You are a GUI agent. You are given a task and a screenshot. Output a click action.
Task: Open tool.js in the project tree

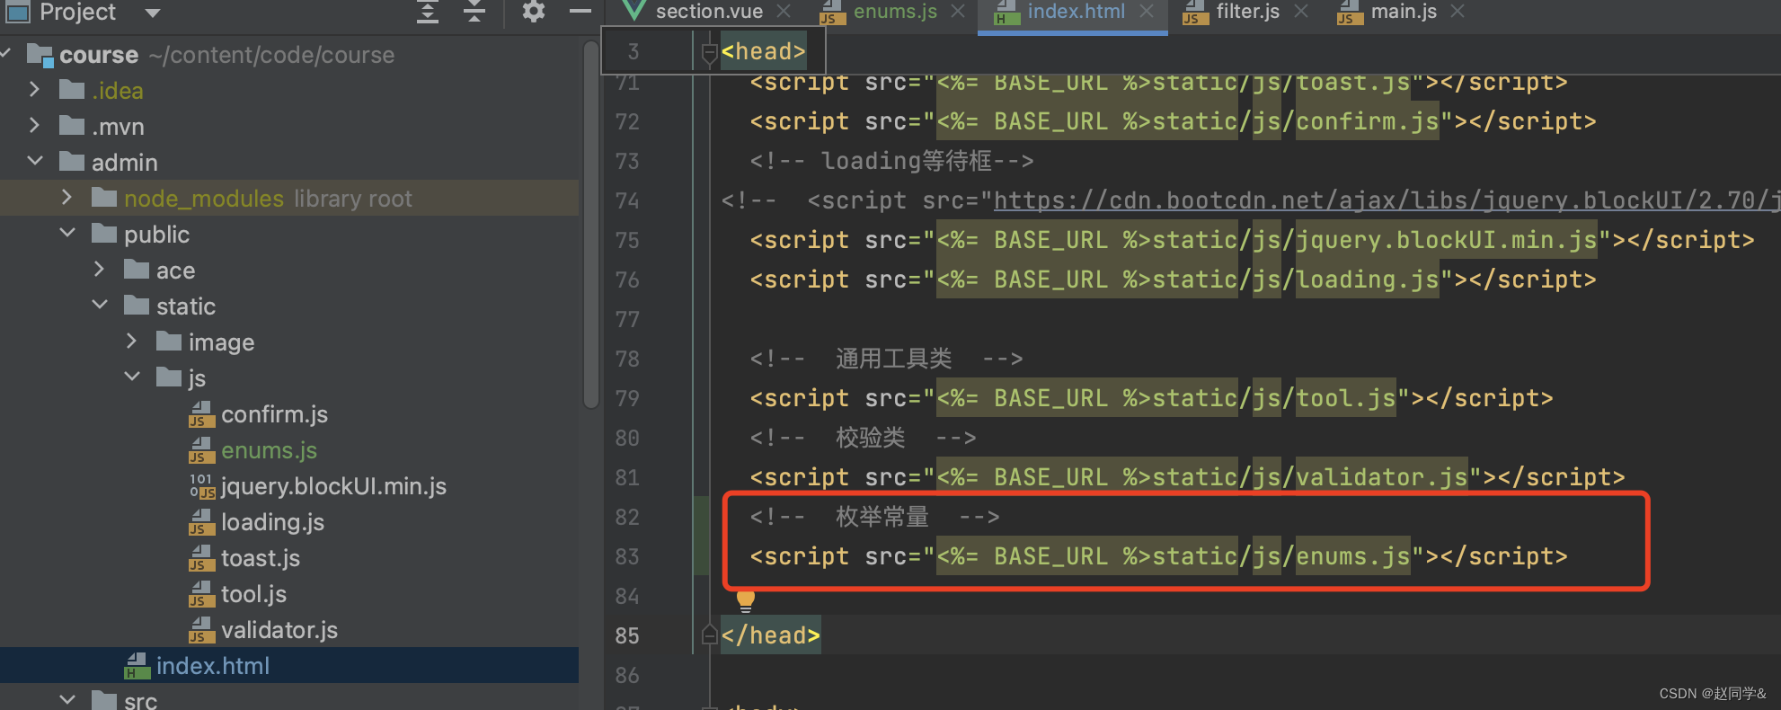click(x=253, y=594)
